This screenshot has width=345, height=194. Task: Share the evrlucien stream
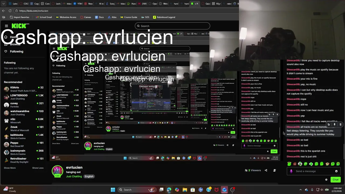pyautogui.click(x=266, y=170)
